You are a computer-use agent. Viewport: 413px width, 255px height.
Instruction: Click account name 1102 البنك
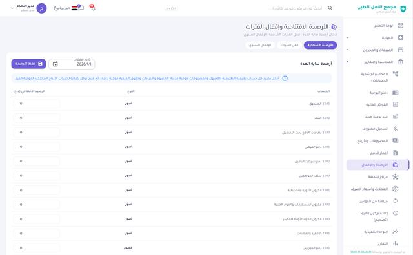point(322,118)
